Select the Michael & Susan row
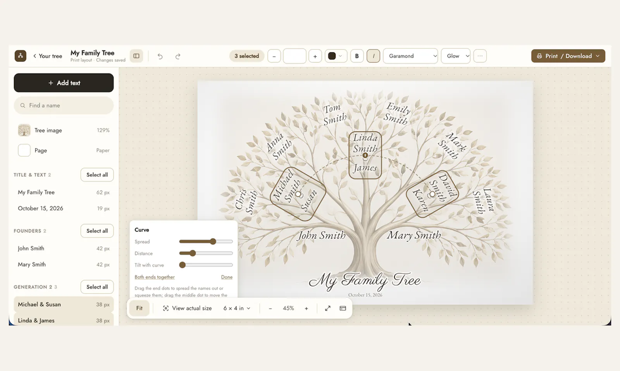The width and height of the screenshot is (620, 371). tap(64, 304)
